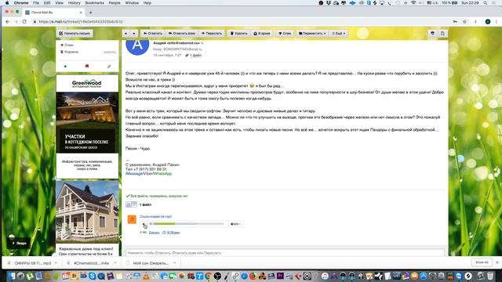Open the Chrome profile avatar icon
Screen dimensions: 502x282
[x=488, y=22]
